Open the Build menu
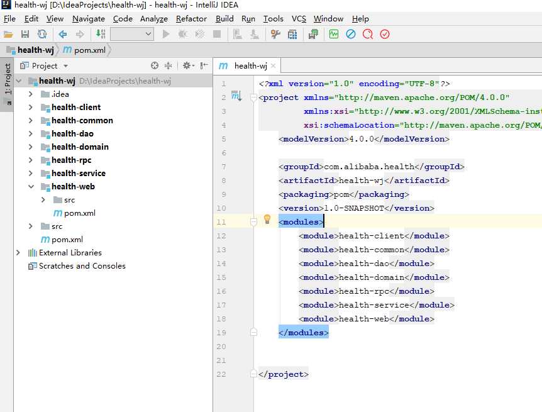 click(224, 19)
